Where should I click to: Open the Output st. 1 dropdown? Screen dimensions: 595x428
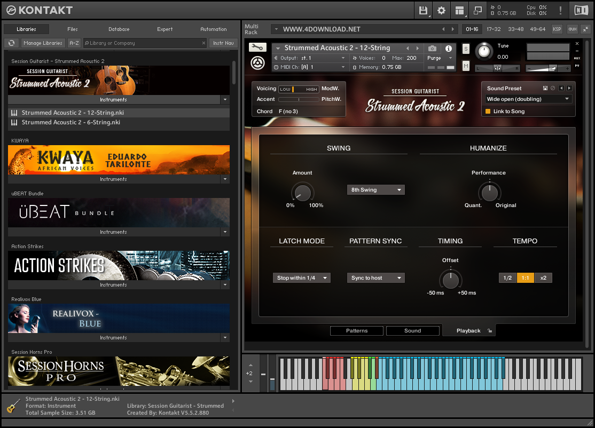click(x=309, y=58)
